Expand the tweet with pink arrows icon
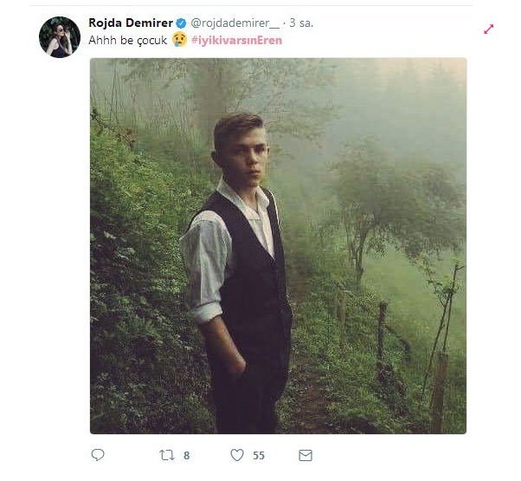The width and height of the screenshot is (521, 481). pyautogui.click(x=489, y=29)
